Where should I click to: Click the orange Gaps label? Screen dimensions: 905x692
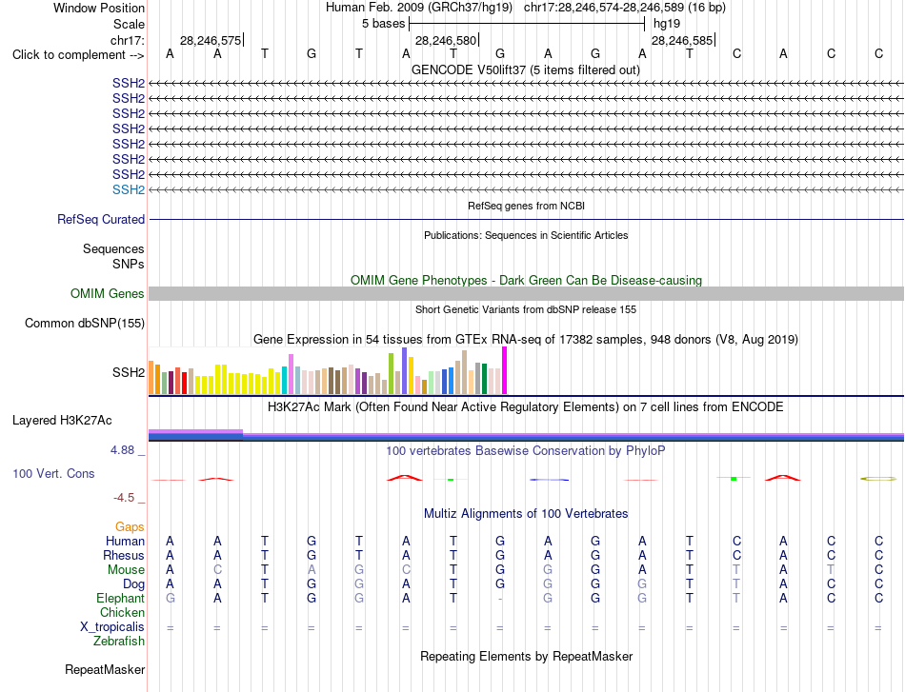pyautogui.click(x=130, y=526)
